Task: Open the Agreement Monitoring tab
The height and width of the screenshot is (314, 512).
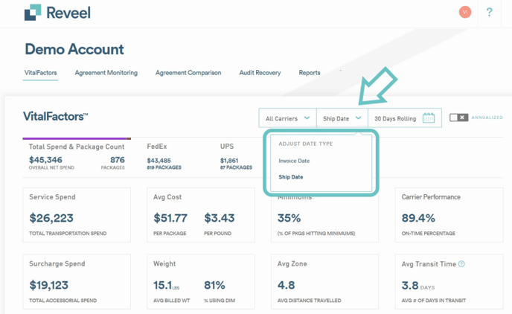Action: [106, 73]
